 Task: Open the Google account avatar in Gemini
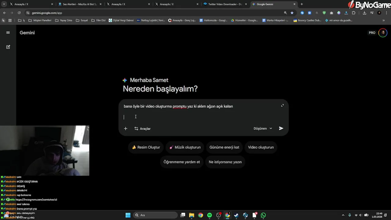pos(383,33)
